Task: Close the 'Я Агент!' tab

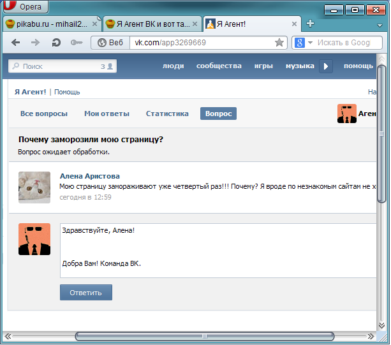Action: (x=294, y=24)
